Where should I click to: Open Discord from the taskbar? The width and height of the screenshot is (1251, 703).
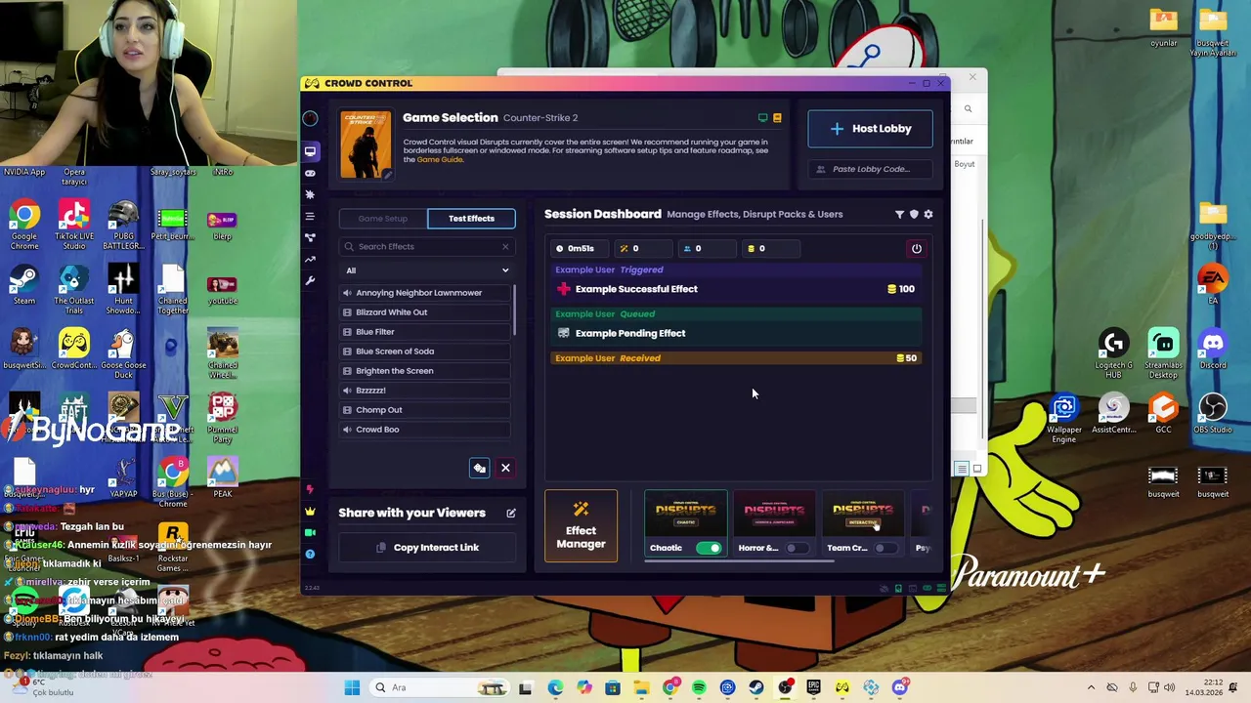[900, 687]
